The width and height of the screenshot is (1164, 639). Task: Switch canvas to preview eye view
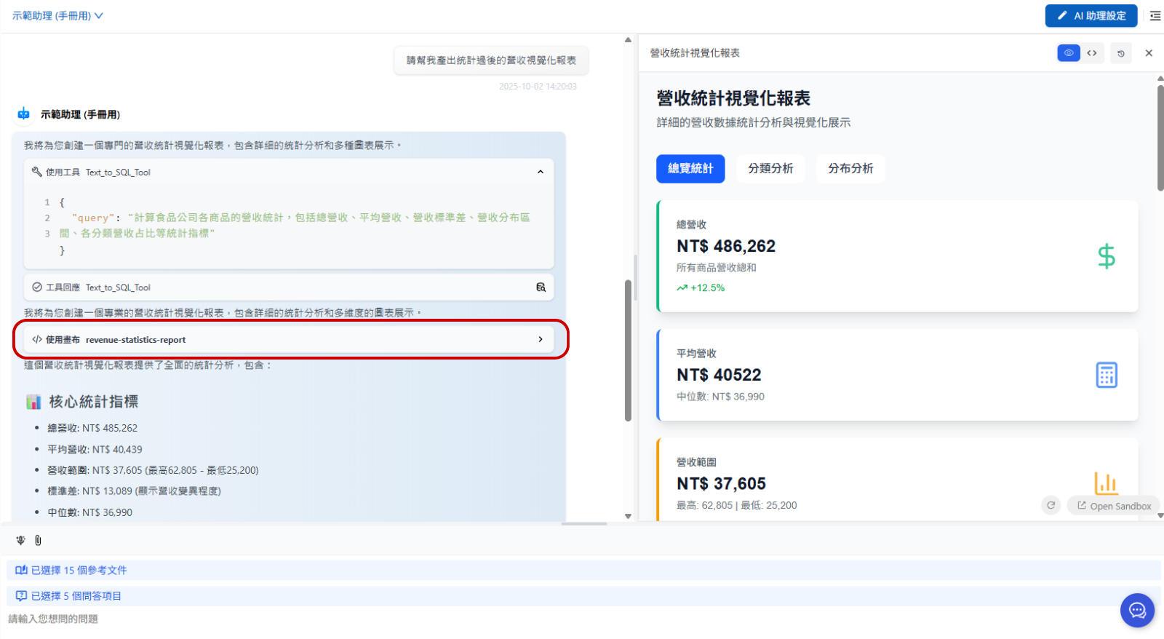point(1068,53)
